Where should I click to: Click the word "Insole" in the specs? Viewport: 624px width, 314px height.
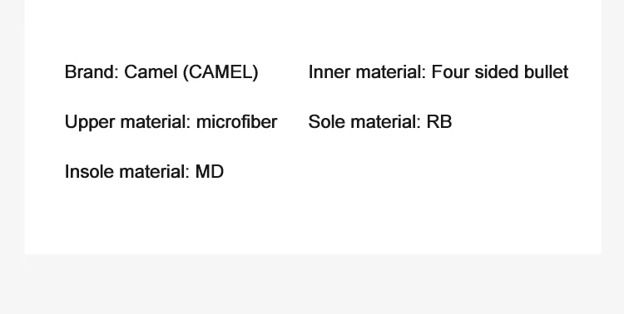89,172
